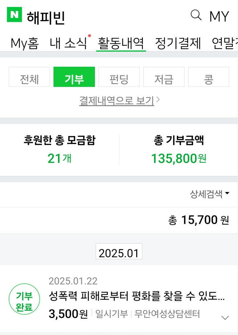
Task: Expand the donation entry chevron
Action: [225, 318]
